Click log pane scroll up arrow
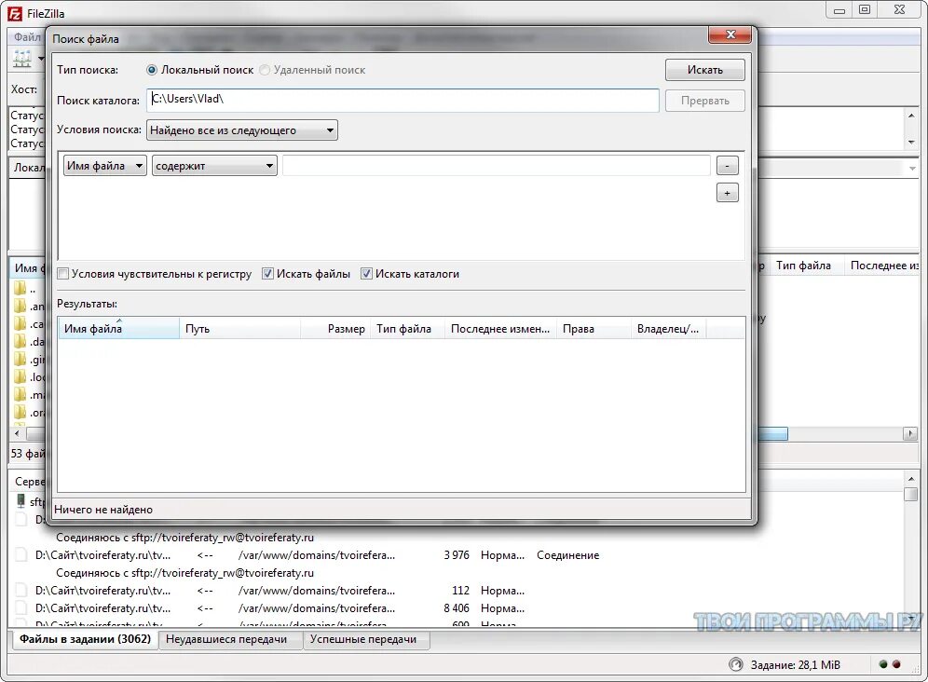This screenshot has height=682, width=928. coord(911,116)
